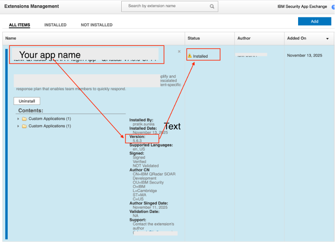Screen dimensions: 335x242
Task: Click the Supported Languages: label
Action: coord(151,145)
